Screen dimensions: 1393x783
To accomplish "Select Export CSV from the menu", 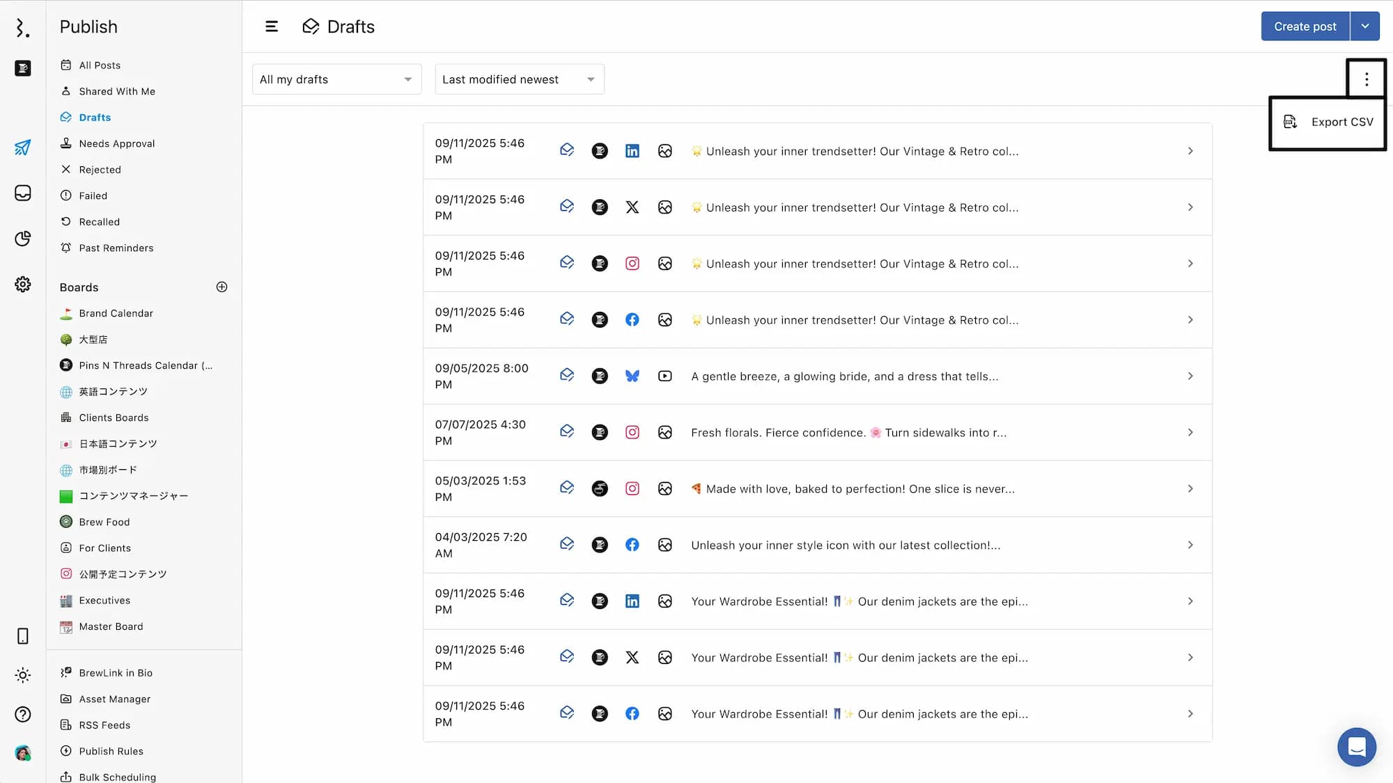I will [x=1328, y=122].
